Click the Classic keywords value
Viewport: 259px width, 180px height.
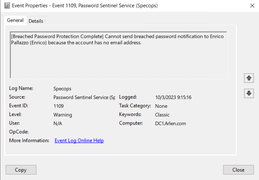pyautogui.click(x=162, y=115)
